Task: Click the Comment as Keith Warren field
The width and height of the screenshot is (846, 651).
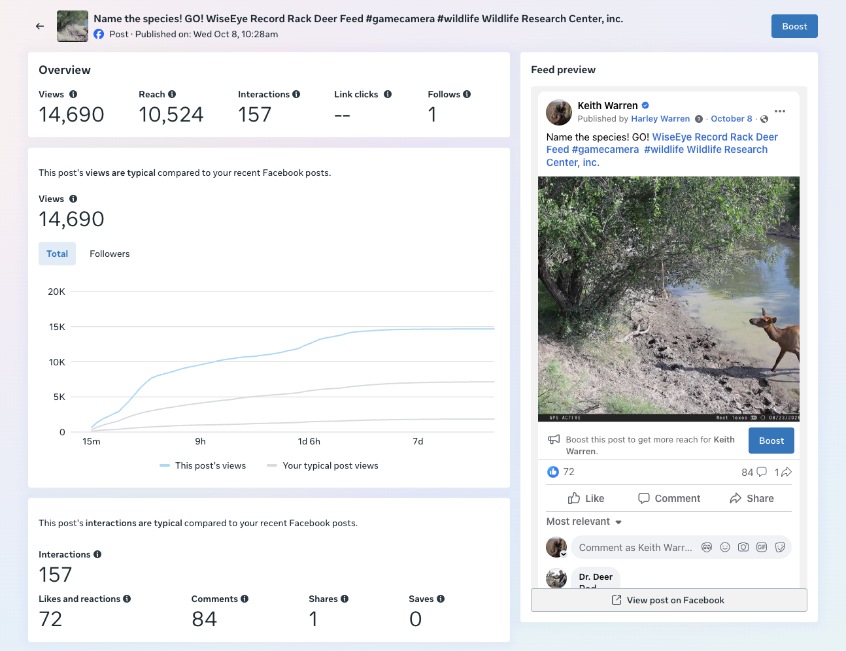Action: pyautogui.click(x=635, y=547)
